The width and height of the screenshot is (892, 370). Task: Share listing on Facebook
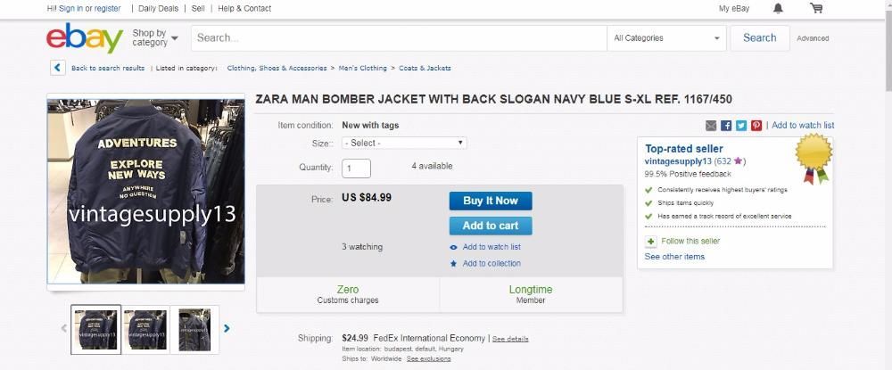click(x=726, y=126)
